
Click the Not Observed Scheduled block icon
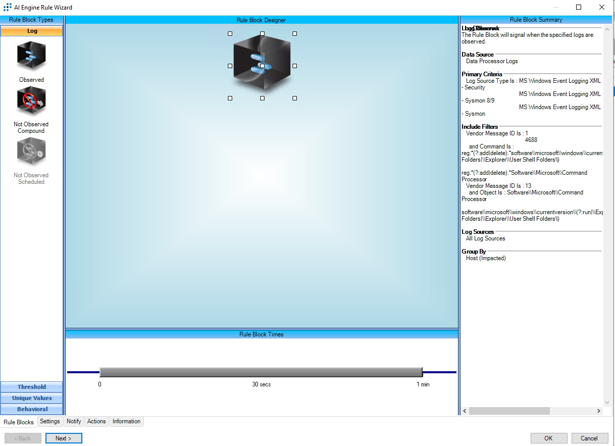click(x=31, y=152)
